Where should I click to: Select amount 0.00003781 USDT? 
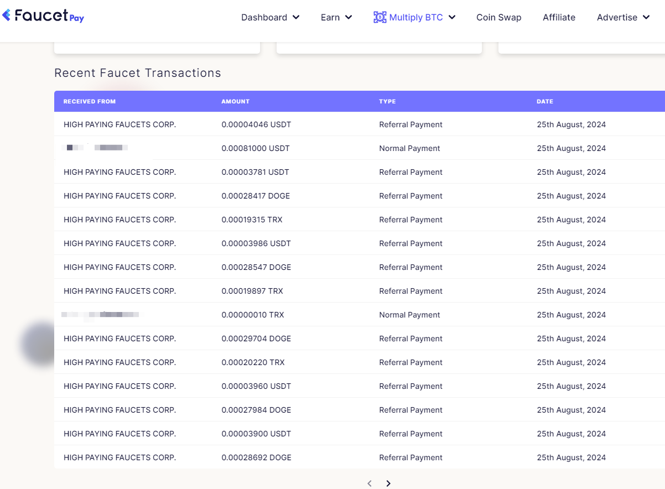(256, 172)
